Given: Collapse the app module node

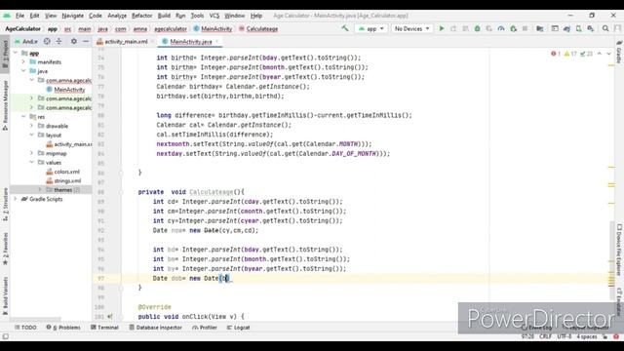Looking at the screenshot, I should (x=16, y=53).
